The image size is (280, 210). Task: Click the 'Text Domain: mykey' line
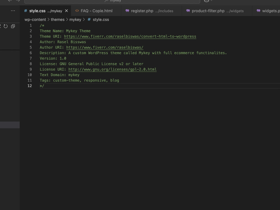point(59,75)
